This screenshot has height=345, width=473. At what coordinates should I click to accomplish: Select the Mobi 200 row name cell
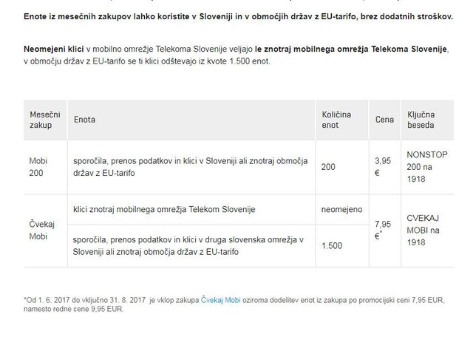coord(45,167)
